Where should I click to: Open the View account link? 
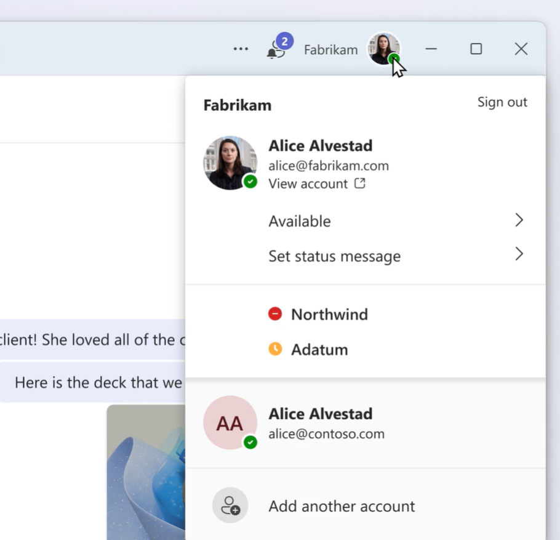pyautogui.click(x=308, y=183)
